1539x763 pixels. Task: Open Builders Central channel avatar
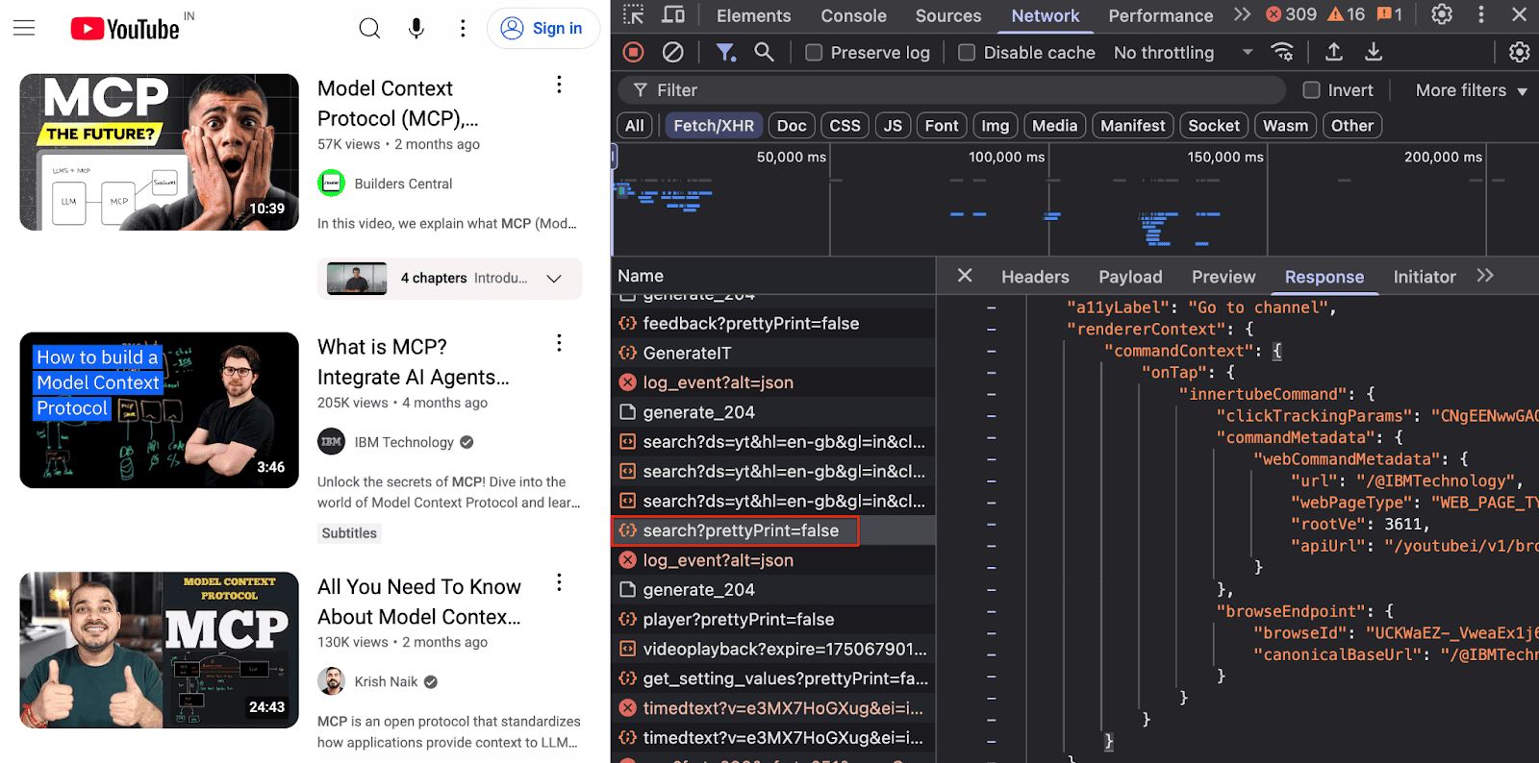pyautogui.click(x=332, y=183)
